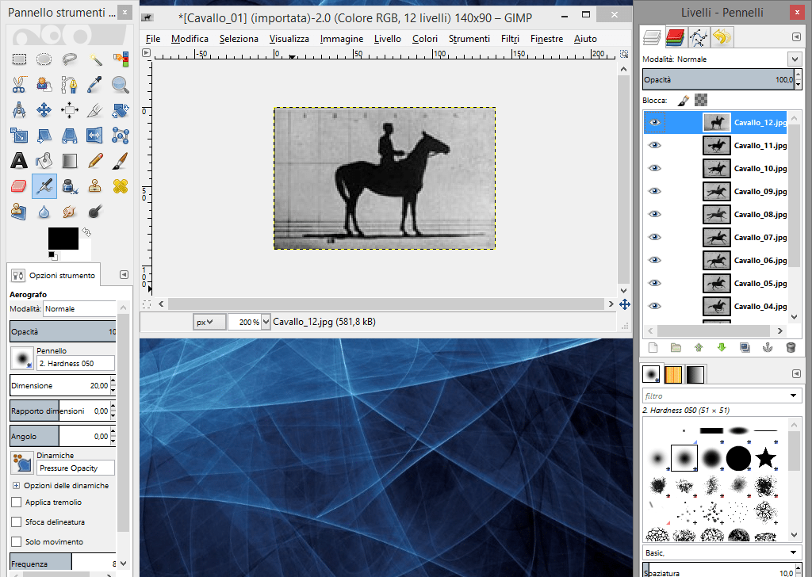The image size is (812, 577).
Task: Choose the star-shaped brush
Action: pos(765,458)
